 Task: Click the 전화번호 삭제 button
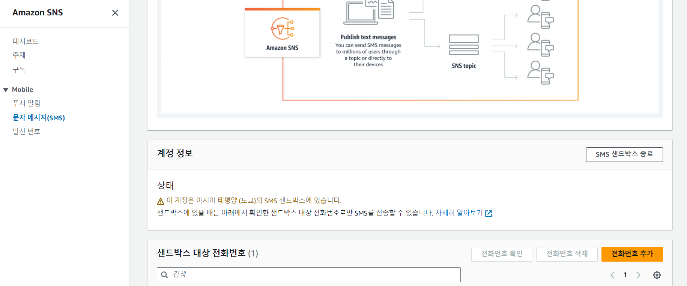click(567, 254)
